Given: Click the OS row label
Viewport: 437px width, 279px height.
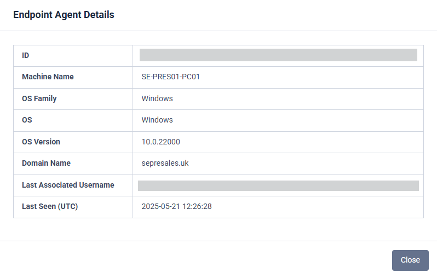Looking at the screenshot, I should pyautogui.click(x=28, y=120).
